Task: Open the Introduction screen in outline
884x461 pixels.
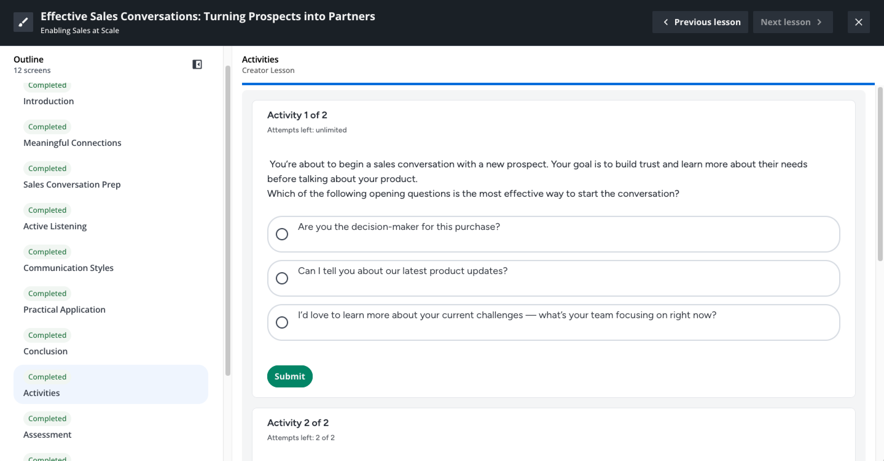Action: tap(49, 101)
